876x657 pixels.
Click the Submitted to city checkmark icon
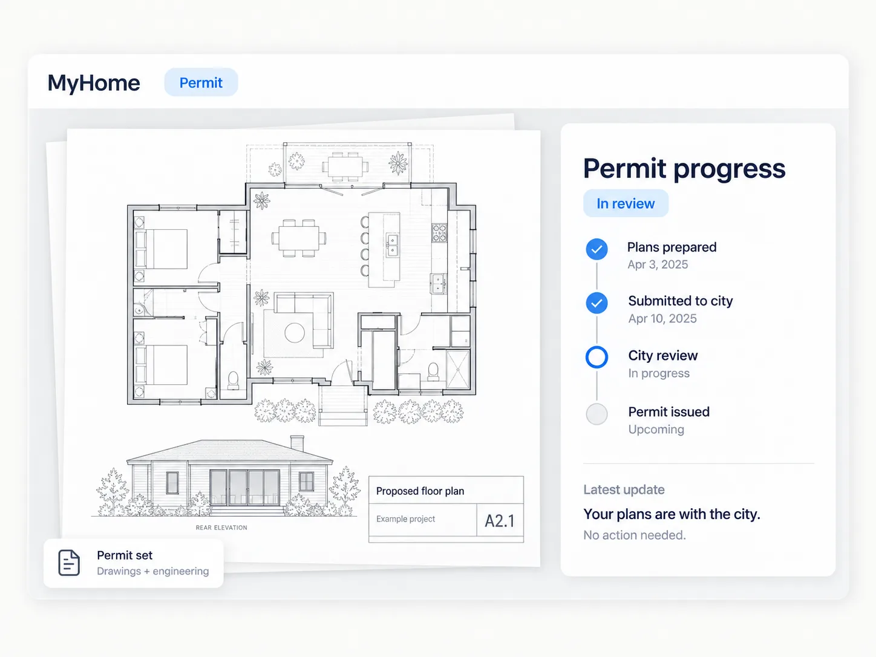(597, 302)
